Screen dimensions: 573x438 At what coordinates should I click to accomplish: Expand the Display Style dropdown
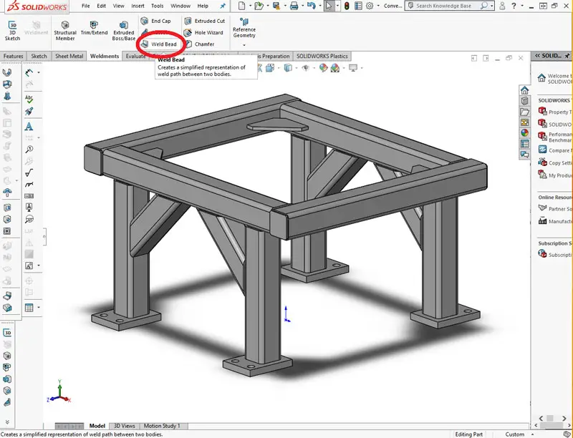point(290,69)
